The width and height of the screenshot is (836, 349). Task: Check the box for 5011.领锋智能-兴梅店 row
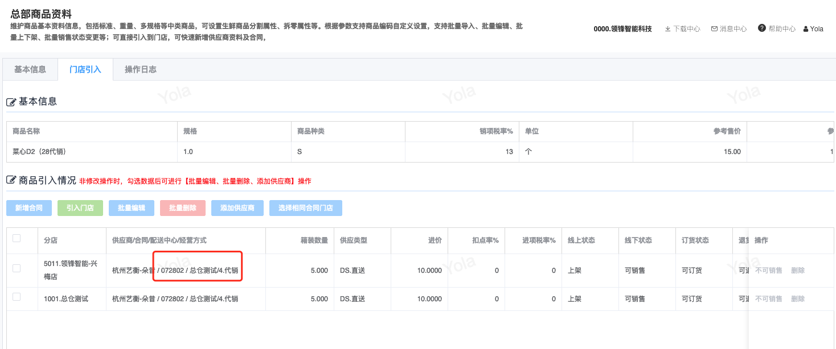[x=17, y=268]
